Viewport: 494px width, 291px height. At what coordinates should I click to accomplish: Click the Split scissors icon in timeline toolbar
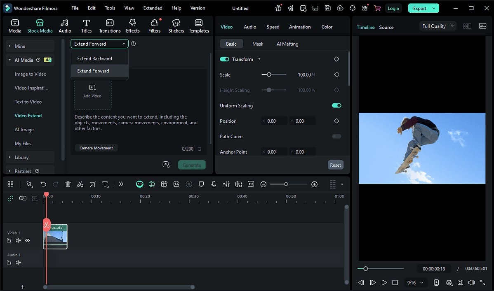[80, 184]
